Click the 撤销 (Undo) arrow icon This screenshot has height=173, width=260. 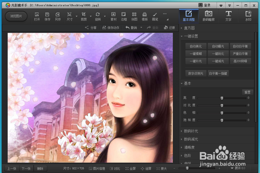[x=127, y=27]
